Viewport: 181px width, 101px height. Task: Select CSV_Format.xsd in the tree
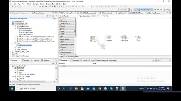(26, 31)
